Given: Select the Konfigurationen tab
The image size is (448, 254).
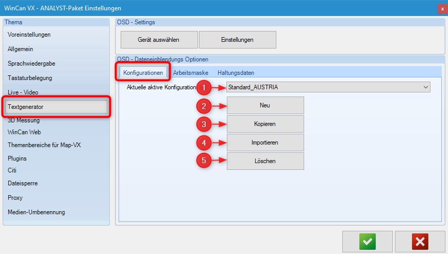Looking at the screenshot, I should 143,73.
